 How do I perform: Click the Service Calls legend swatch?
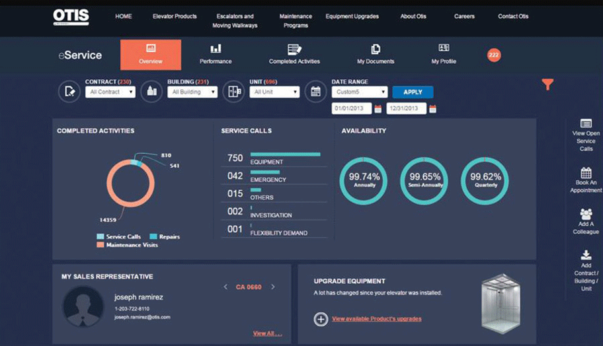tap(100, 236)
